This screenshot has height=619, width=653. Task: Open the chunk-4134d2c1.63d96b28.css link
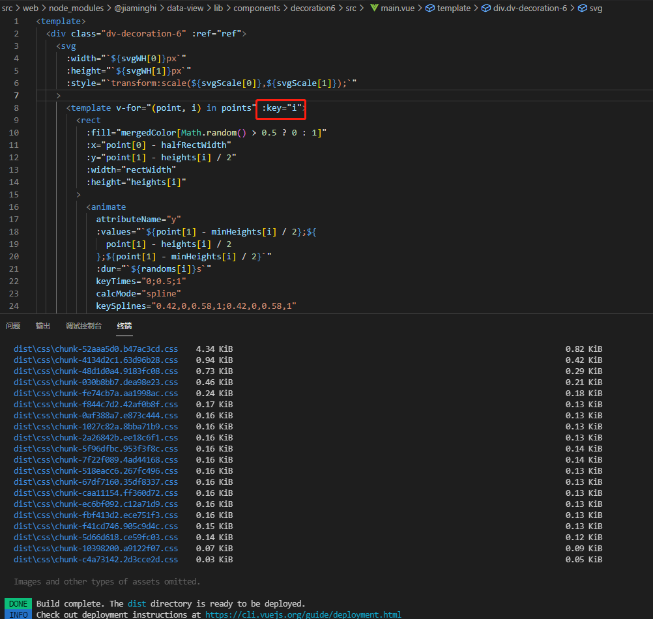(x=95, y=360)
